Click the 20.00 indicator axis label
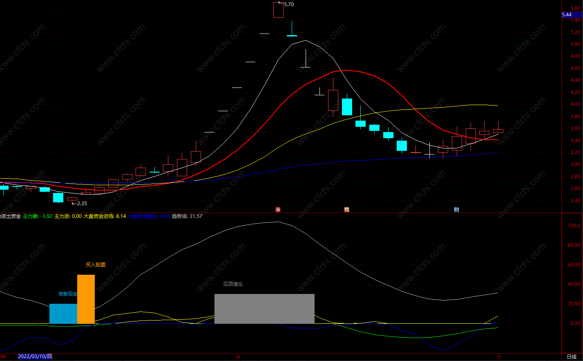 [574, 304]
